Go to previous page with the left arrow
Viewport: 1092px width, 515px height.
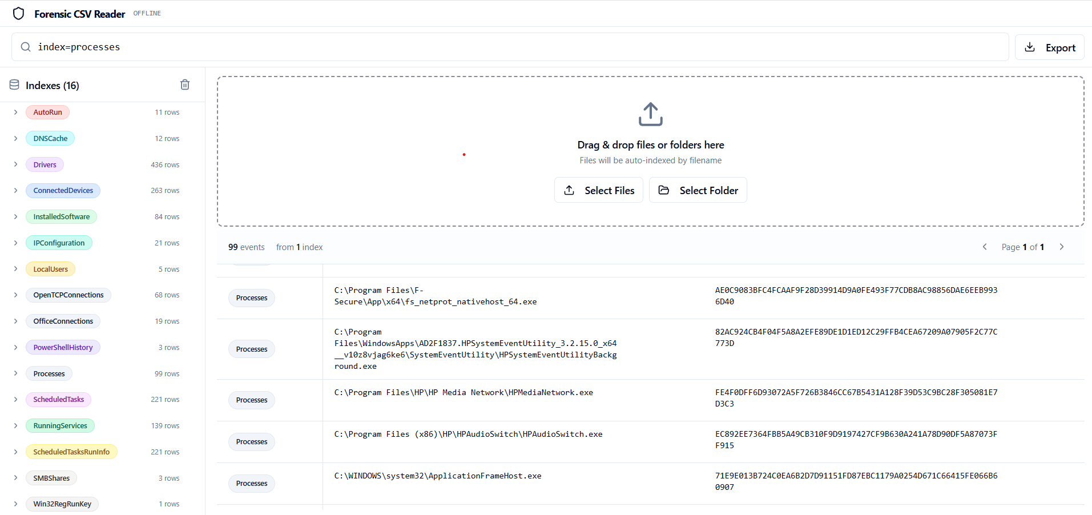coord(984,247)
